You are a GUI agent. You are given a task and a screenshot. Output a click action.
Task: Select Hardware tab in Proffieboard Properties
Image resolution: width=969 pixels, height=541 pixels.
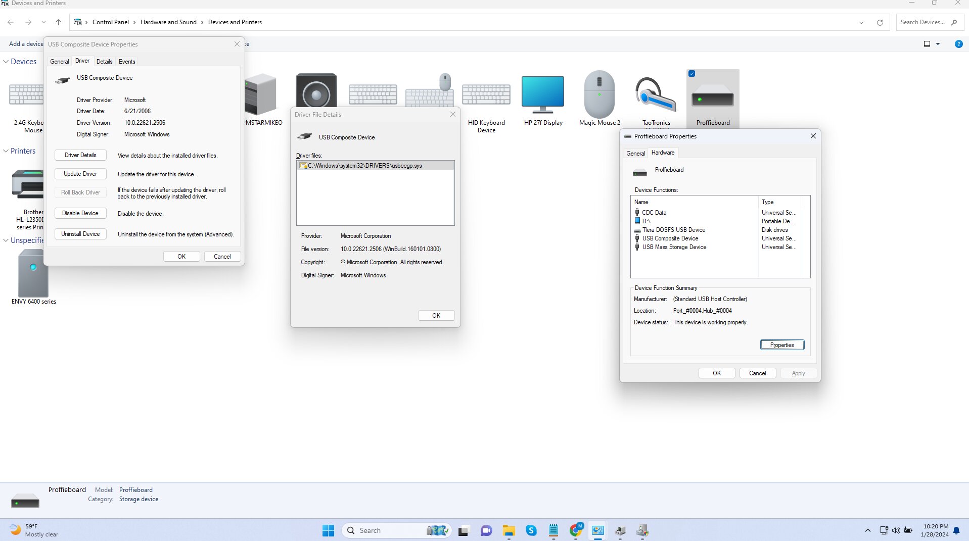coord(663,153)
